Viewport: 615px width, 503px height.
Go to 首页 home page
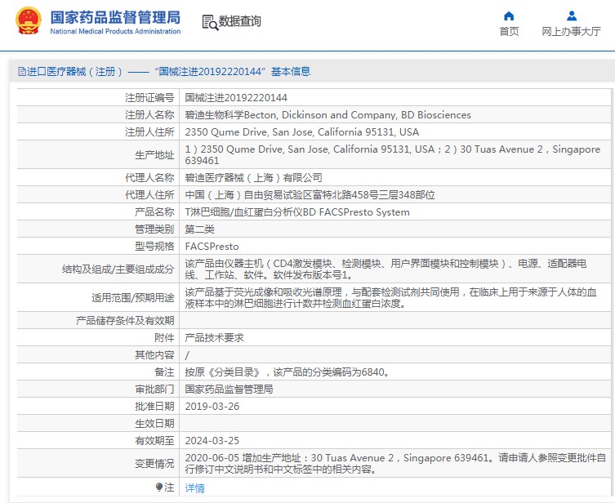tap(509, 31)
